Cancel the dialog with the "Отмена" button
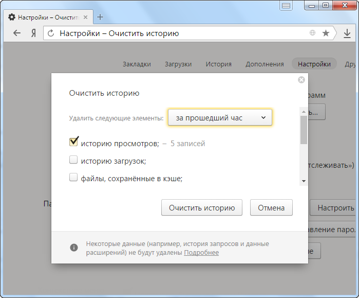The width and height of the screenshot is (359, 298). pyautogui.click(x=271, y=208)
